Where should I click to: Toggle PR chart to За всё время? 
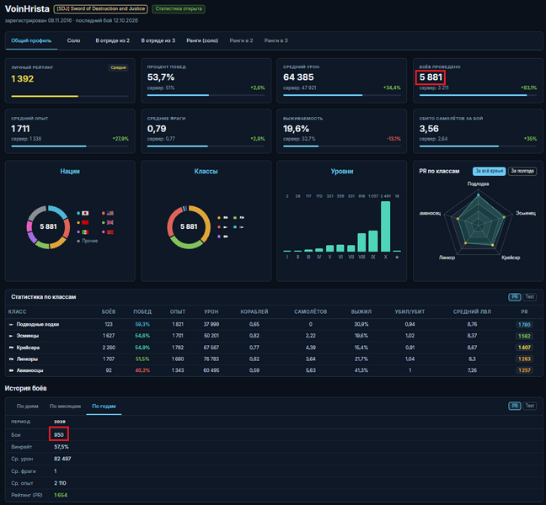point(489,171)
